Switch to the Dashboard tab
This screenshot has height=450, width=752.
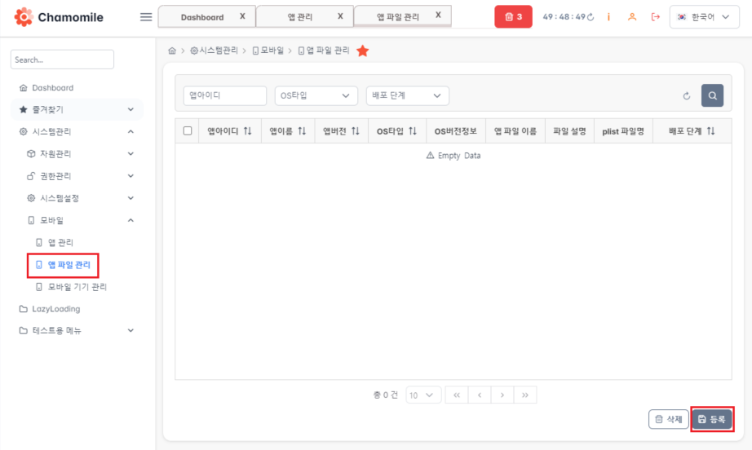point(202,16)
